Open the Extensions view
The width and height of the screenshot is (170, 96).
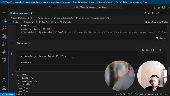tap(4, 52)
